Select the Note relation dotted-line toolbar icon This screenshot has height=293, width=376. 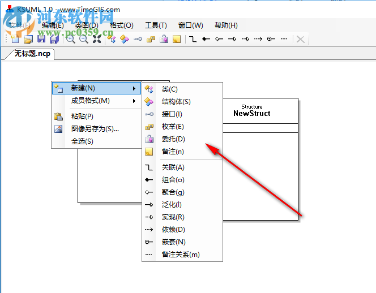284,39
